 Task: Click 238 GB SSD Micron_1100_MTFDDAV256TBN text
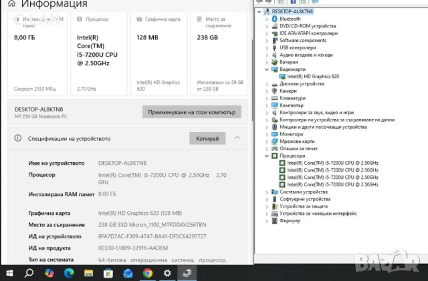152,225
